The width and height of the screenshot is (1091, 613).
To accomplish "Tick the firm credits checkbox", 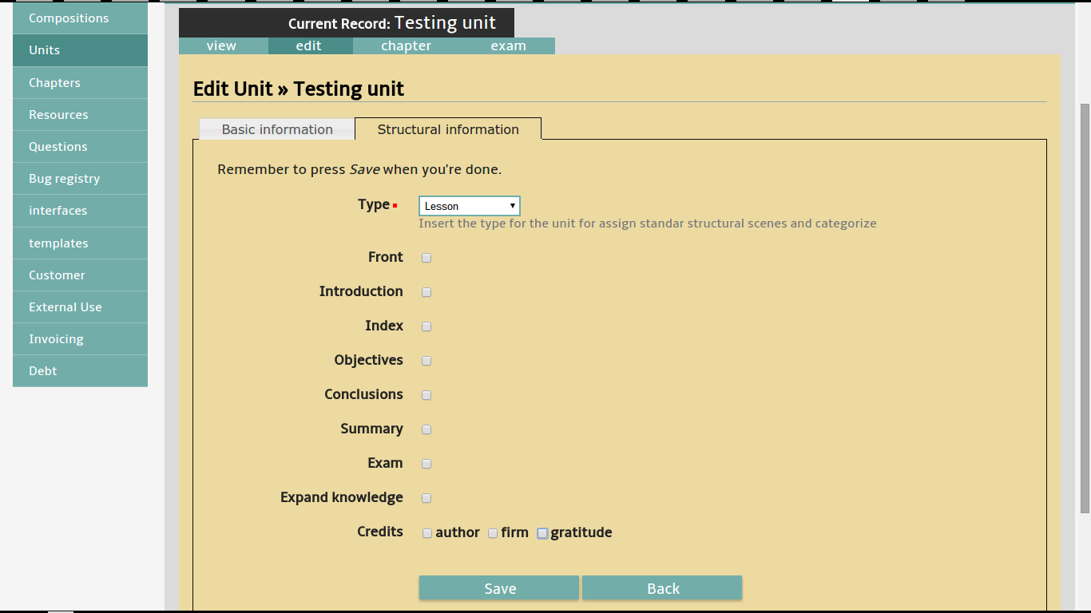I will (493, 533).
